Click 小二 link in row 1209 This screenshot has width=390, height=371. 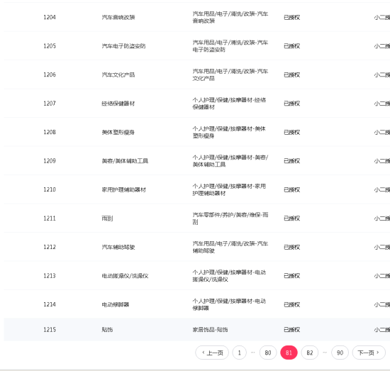381,161
